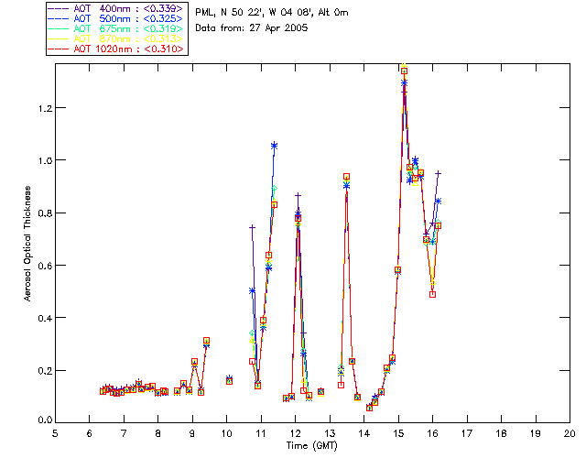Click the 0.6 y-axis tick label
Screen dimensions: 586x469
tap(45, 266)
